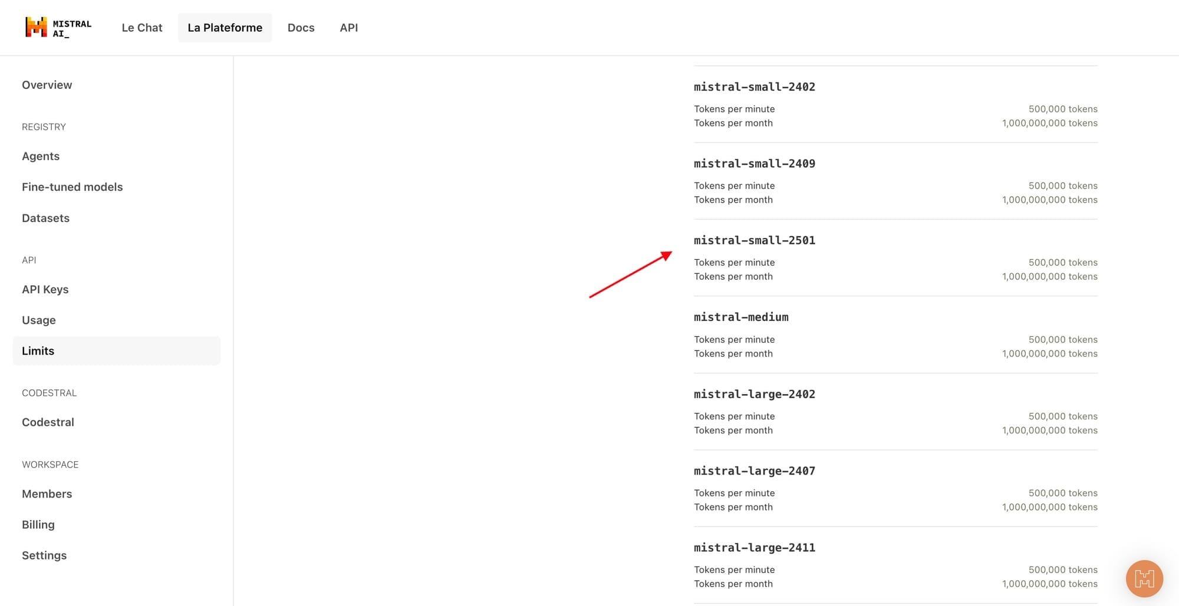Click the Mistral AI logo
Viewport: 1179px width, 606px height.
pyautogui.click(x=58, y=28)
